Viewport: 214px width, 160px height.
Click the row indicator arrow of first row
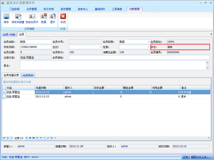[x=4, y=92]
